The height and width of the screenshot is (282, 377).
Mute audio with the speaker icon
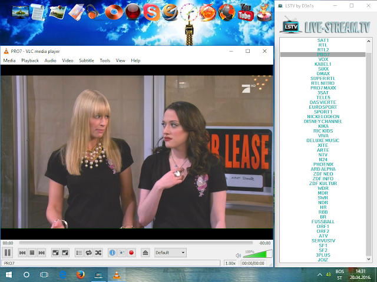(x=238, y=256)
